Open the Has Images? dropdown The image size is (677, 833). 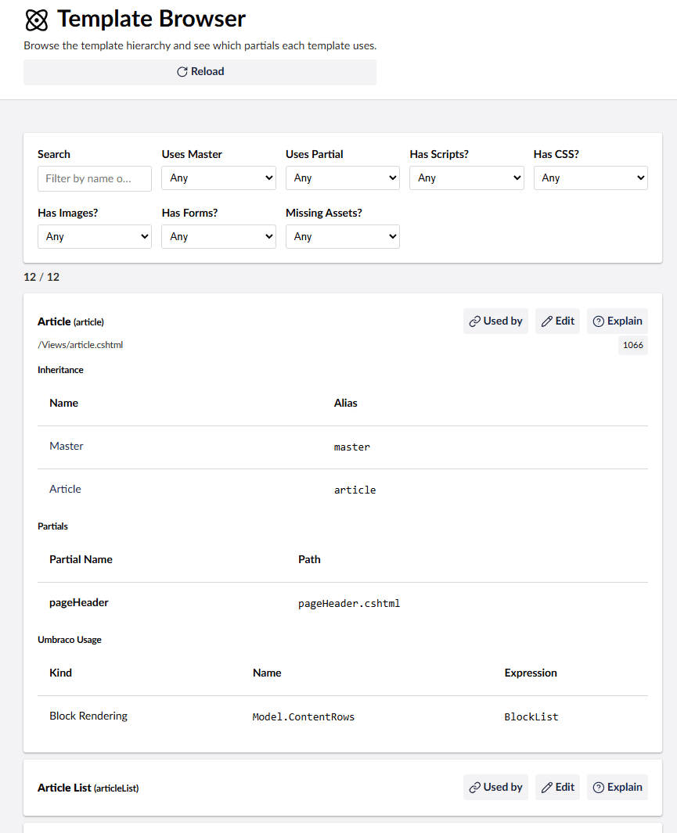(x=95, y=236)
